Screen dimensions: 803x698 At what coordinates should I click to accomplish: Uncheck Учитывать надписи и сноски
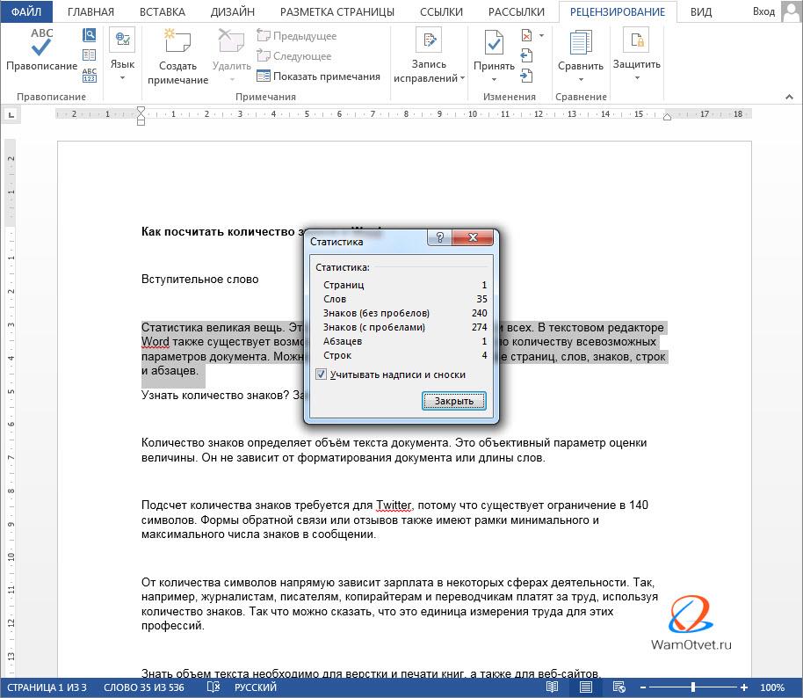[x=321, y=374]
